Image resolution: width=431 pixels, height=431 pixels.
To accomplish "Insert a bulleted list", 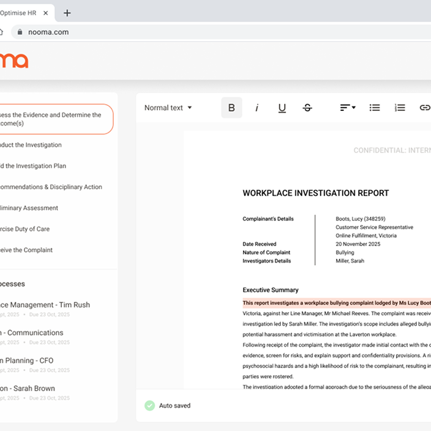I will click(x=375, y=108).
